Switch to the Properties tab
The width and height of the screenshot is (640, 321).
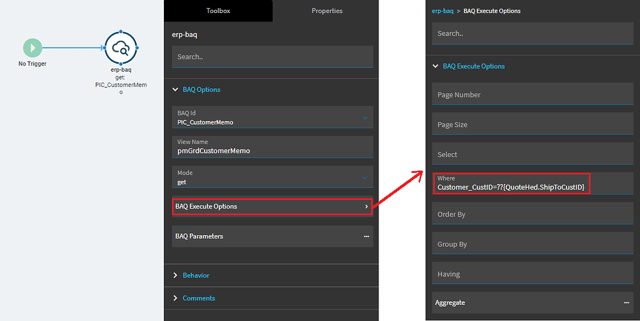click(x=327, y=11)
